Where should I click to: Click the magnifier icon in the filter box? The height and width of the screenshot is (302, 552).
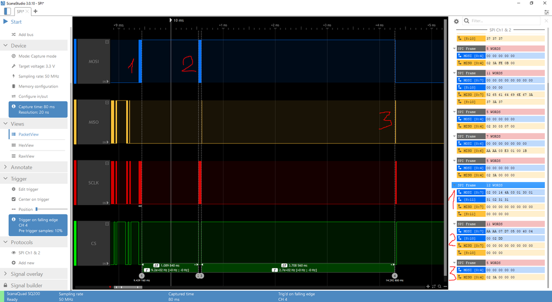click(466, 21)
